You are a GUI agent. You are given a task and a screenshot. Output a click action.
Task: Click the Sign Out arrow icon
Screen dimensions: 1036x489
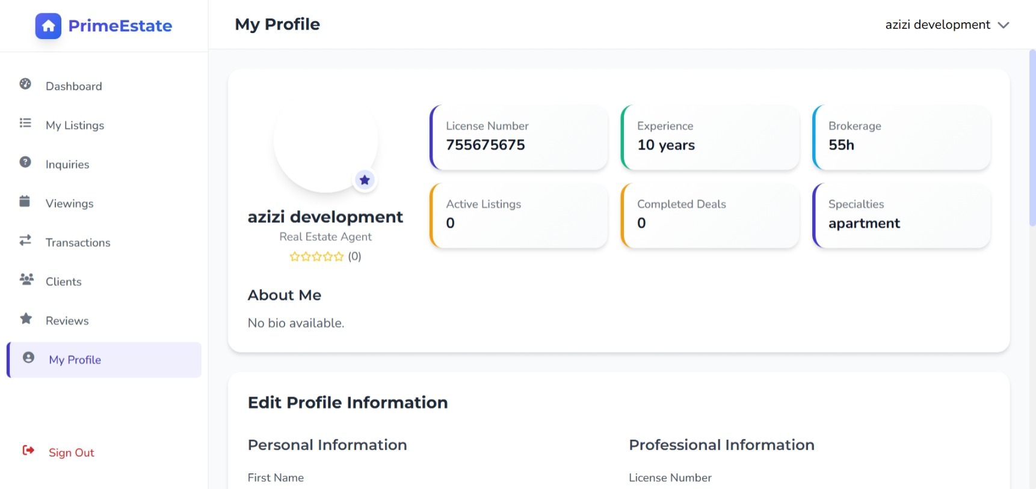click(28, 451)
